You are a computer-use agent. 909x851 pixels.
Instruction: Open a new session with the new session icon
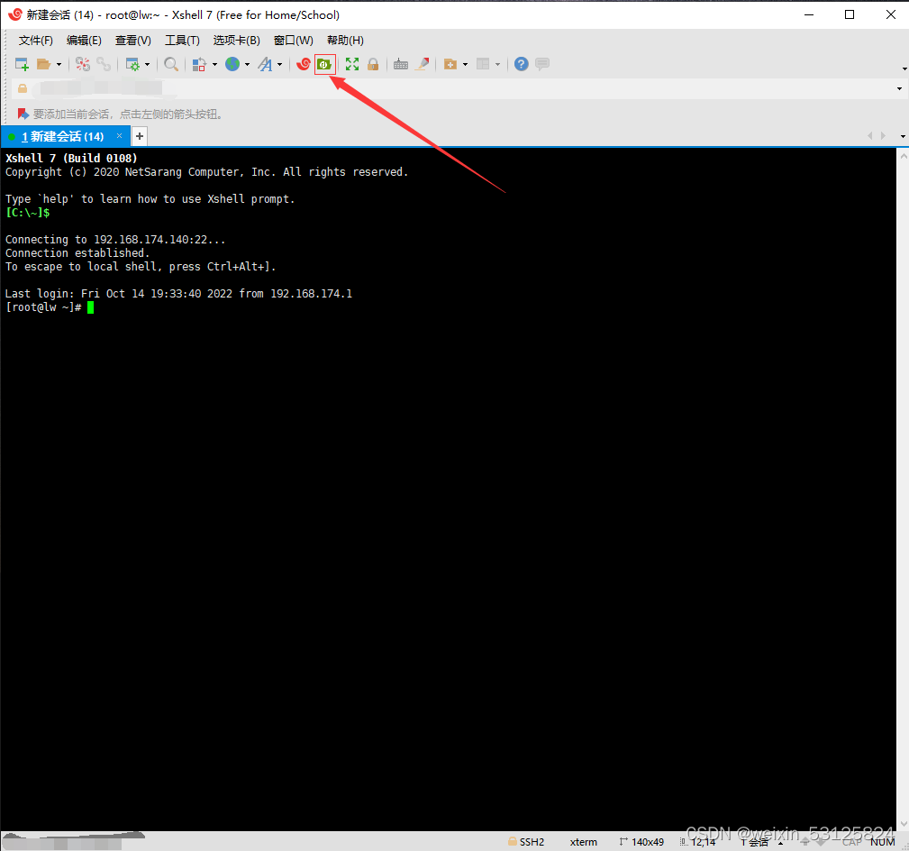(x=22, y=64)
